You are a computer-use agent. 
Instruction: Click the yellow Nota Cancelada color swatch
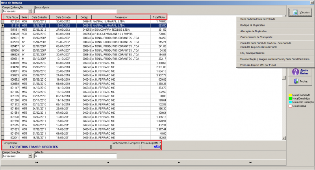(290, 95)
